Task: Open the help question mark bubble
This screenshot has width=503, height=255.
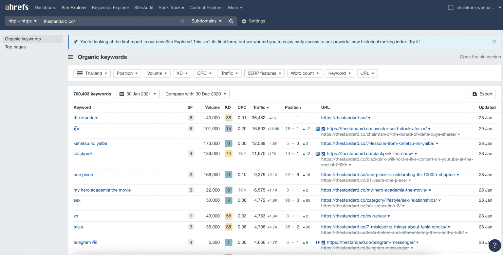Action: tap(494, 245)
